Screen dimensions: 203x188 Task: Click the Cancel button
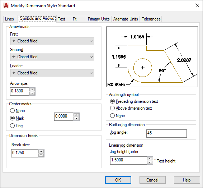152,180
